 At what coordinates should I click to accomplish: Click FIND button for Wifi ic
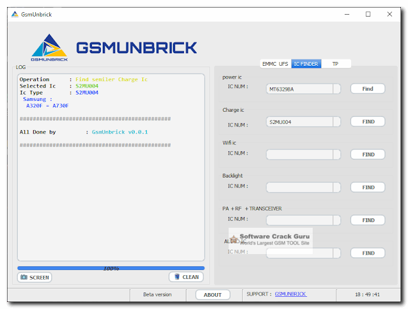tap(368, 154)
